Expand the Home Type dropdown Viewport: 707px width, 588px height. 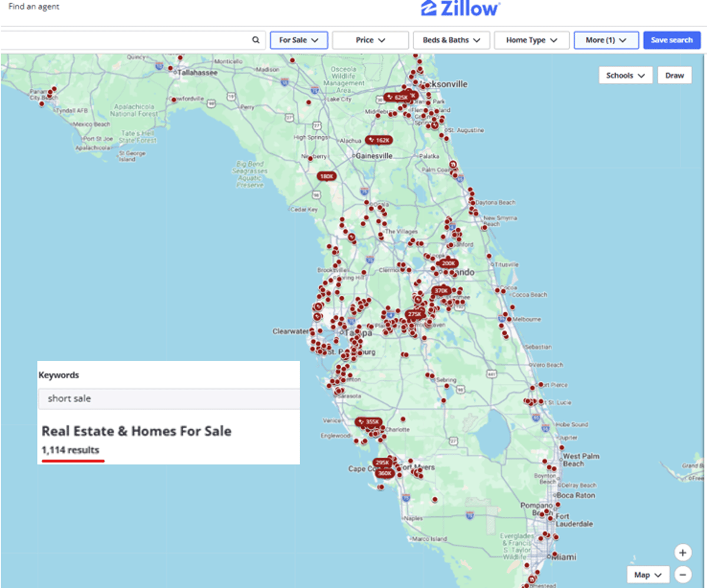coord(531,39)
